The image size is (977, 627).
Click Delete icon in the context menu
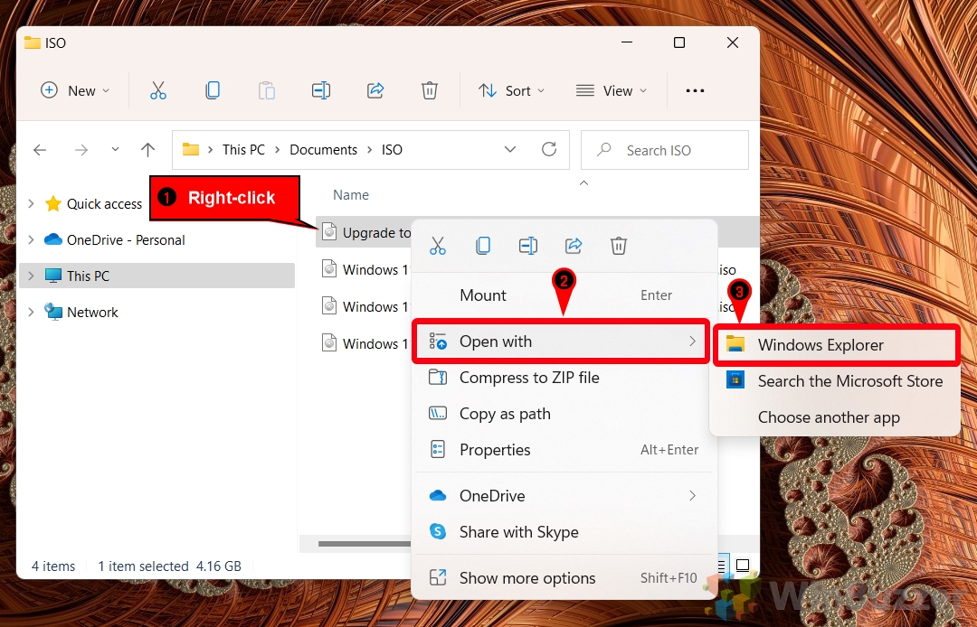pos(618,246)
